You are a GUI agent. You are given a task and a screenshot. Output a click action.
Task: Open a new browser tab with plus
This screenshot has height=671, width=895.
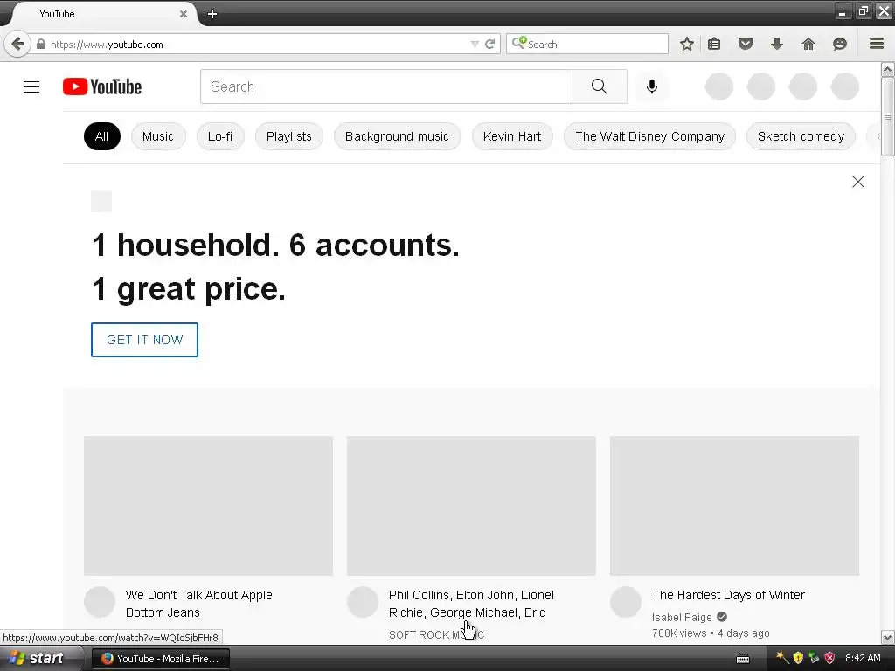click(212, 14)
